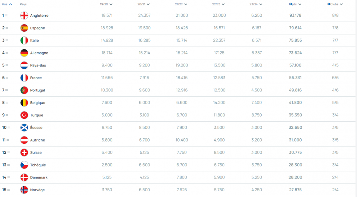Select the France row name

36,78
